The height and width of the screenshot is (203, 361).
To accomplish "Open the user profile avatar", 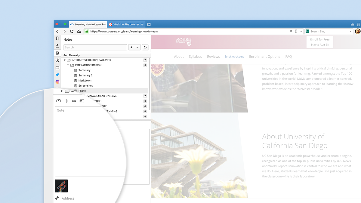I will click(x=358, y=31).
